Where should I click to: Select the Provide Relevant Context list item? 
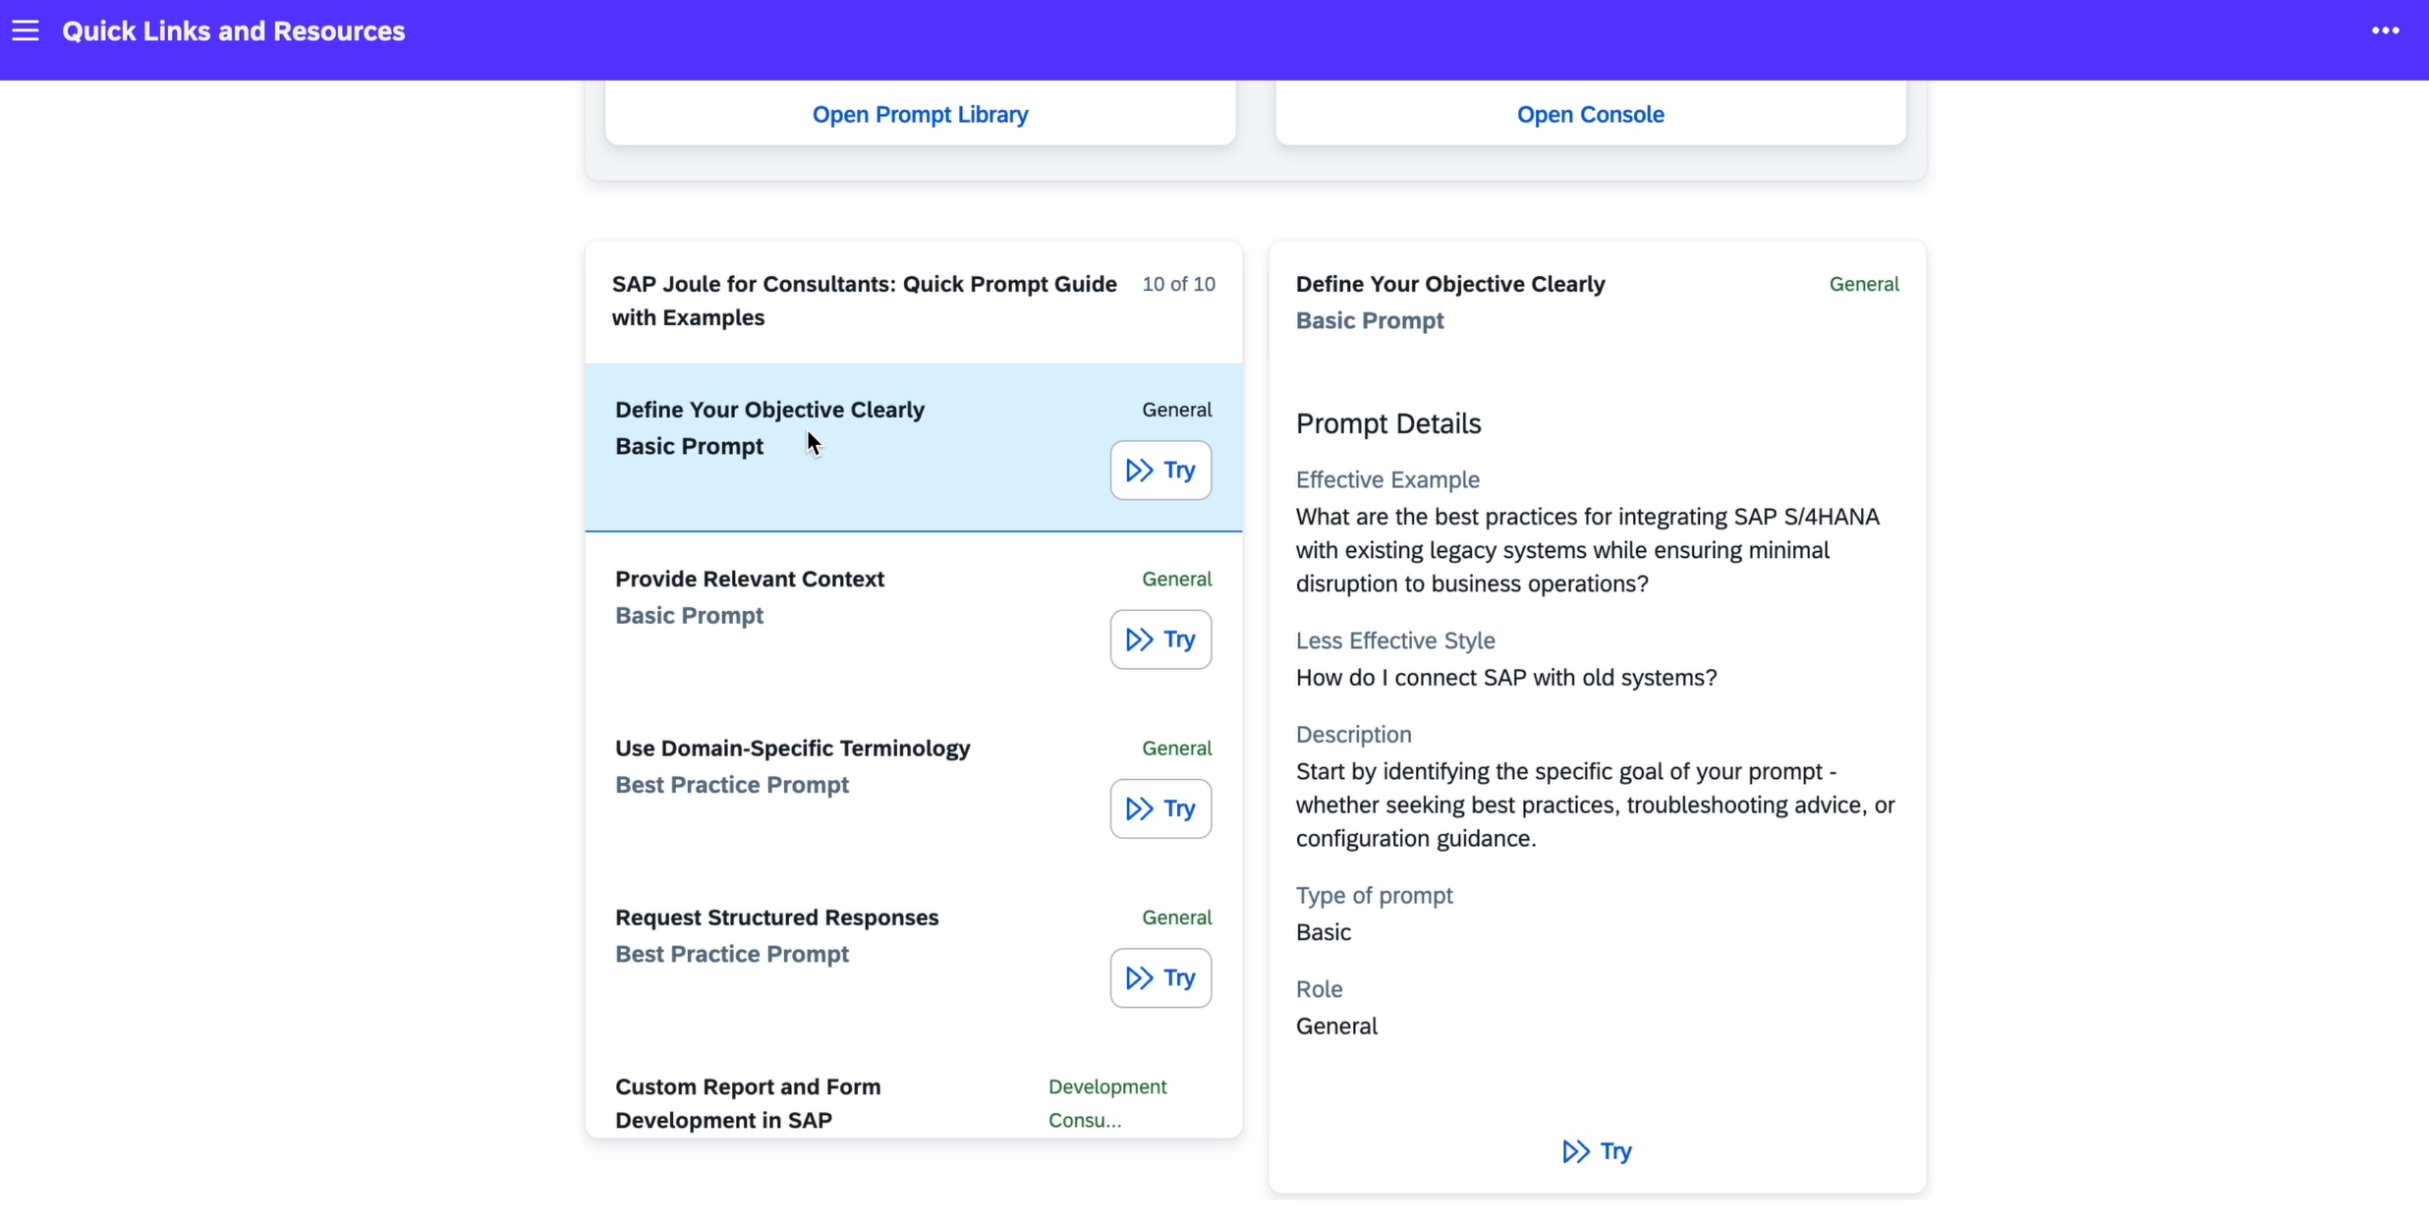point(914,617)
